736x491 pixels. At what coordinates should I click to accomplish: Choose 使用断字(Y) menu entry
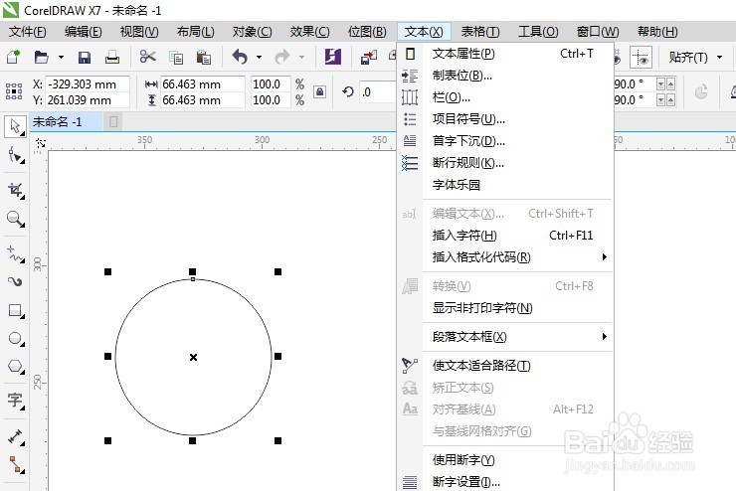point(506,459)
